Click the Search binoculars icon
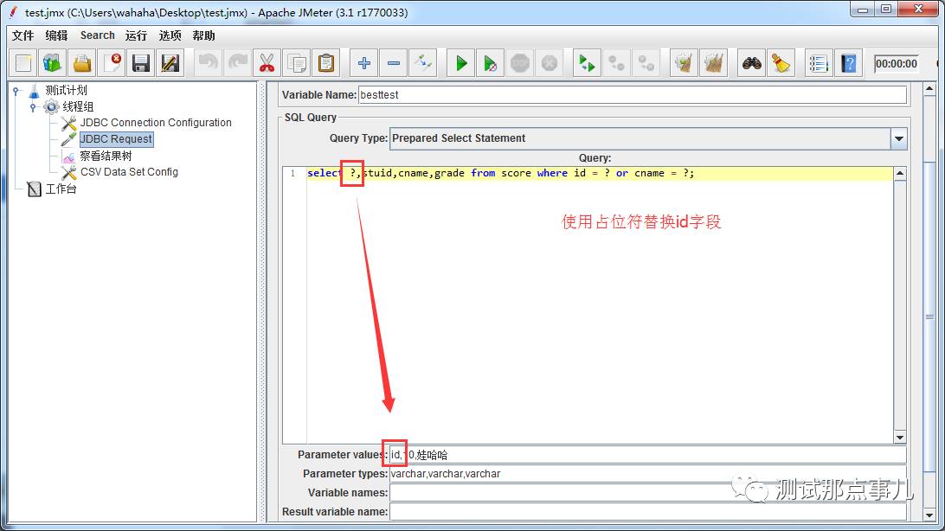 point(751,63)
